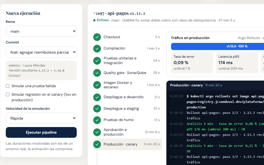Click the d606b2c · Laura Méndez commit info
The width and height of the screenshot is (264, 165).
(27, 65)
